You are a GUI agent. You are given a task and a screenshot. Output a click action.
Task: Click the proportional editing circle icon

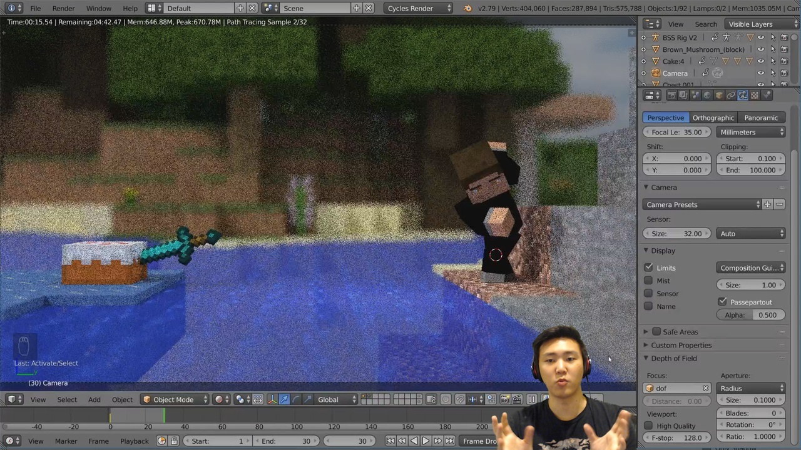446,400
